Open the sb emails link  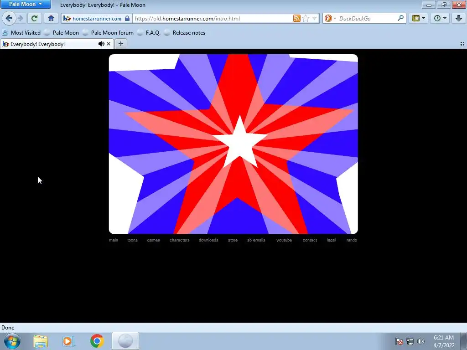point(256,240)
